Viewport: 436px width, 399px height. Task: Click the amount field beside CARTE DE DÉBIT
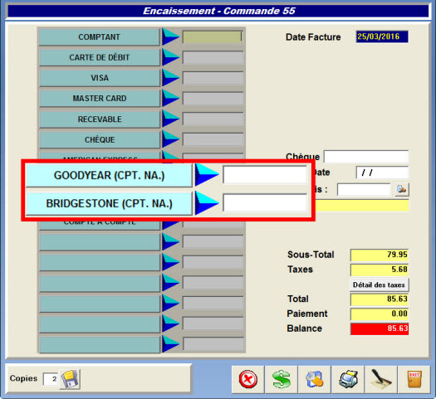[x=213, y=57]
